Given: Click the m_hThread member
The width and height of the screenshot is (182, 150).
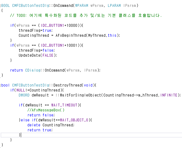Looking at the screenshot, I should point(148,95).
